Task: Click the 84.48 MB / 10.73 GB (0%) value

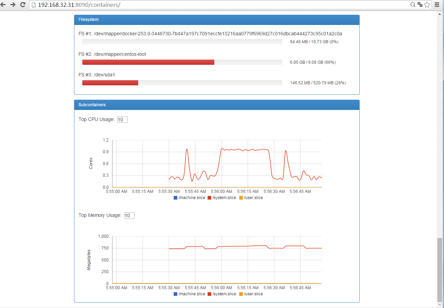Action: (314, 42)
